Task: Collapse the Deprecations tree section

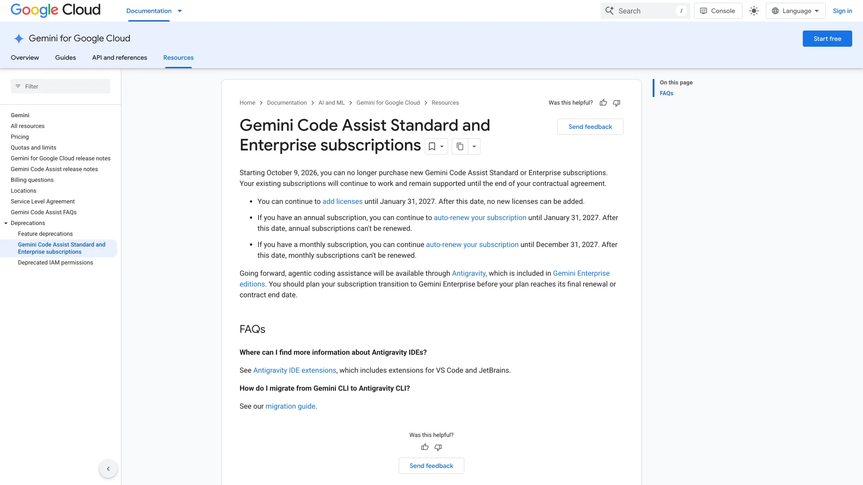Action: (6, 223)
